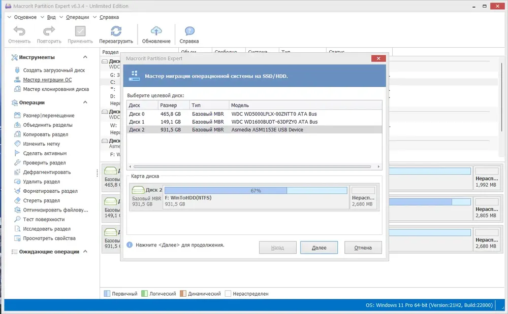Click the F: WinToHDD 67% partition bar

tap(256, 190)
